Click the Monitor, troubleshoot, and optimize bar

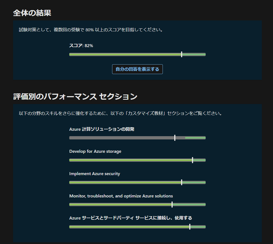pyautogui.click(x=137, y=205)
